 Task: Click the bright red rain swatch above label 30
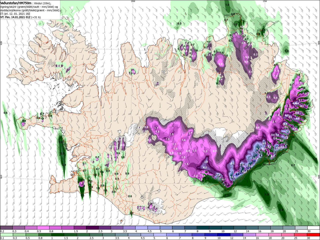click(x=313, y=235)
